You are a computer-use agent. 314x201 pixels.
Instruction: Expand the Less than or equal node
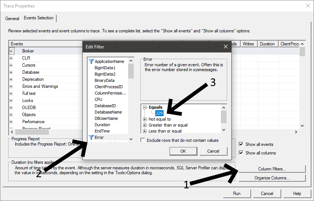145,131
